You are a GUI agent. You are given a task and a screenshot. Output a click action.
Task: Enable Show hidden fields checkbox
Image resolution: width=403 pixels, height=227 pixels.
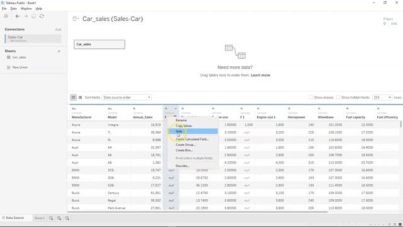click(338, 97)
